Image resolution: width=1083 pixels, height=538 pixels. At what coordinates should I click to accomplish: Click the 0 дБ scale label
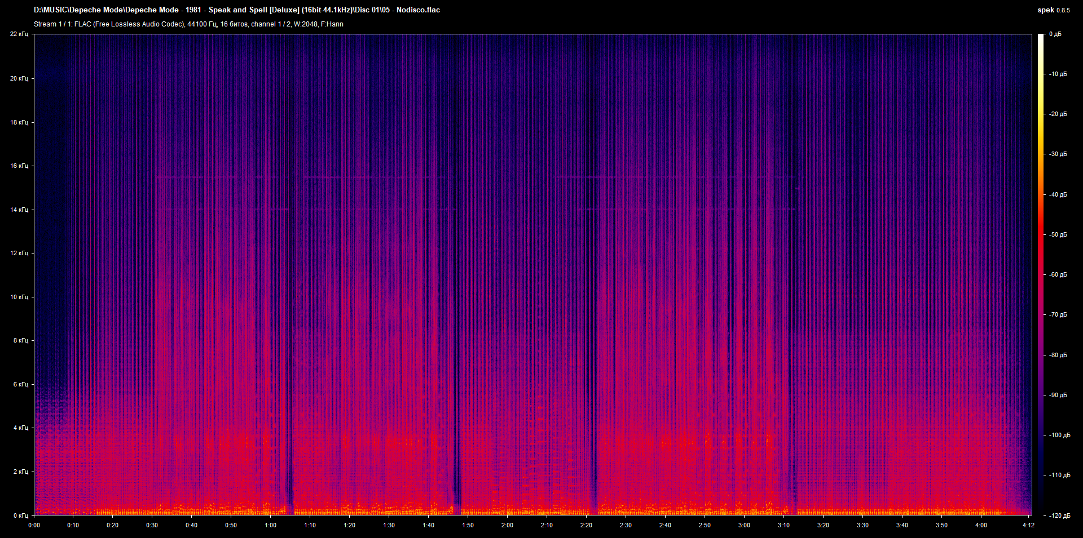click(x=1055, y=34)
